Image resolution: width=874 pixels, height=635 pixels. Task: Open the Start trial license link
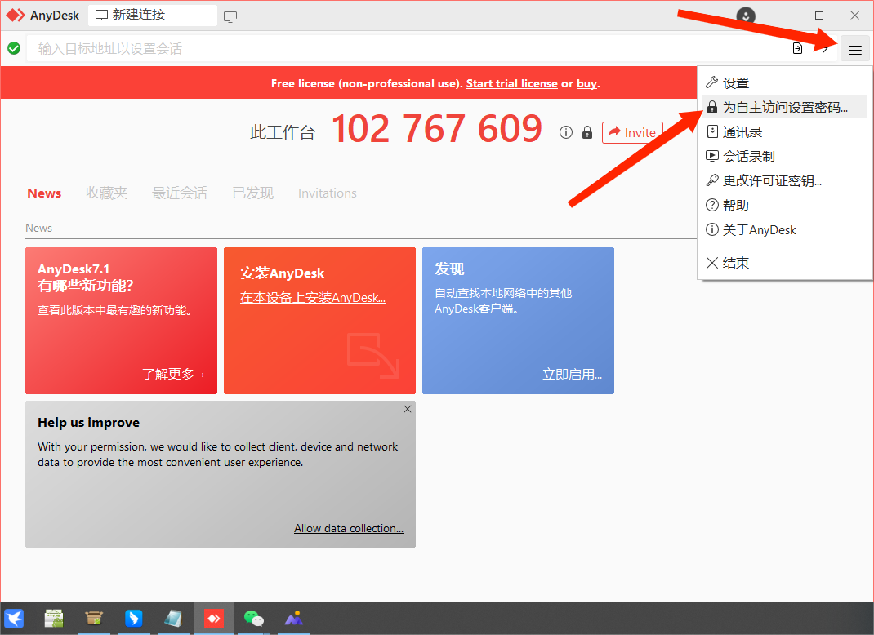pyautogui.click(x=511, y=82)
